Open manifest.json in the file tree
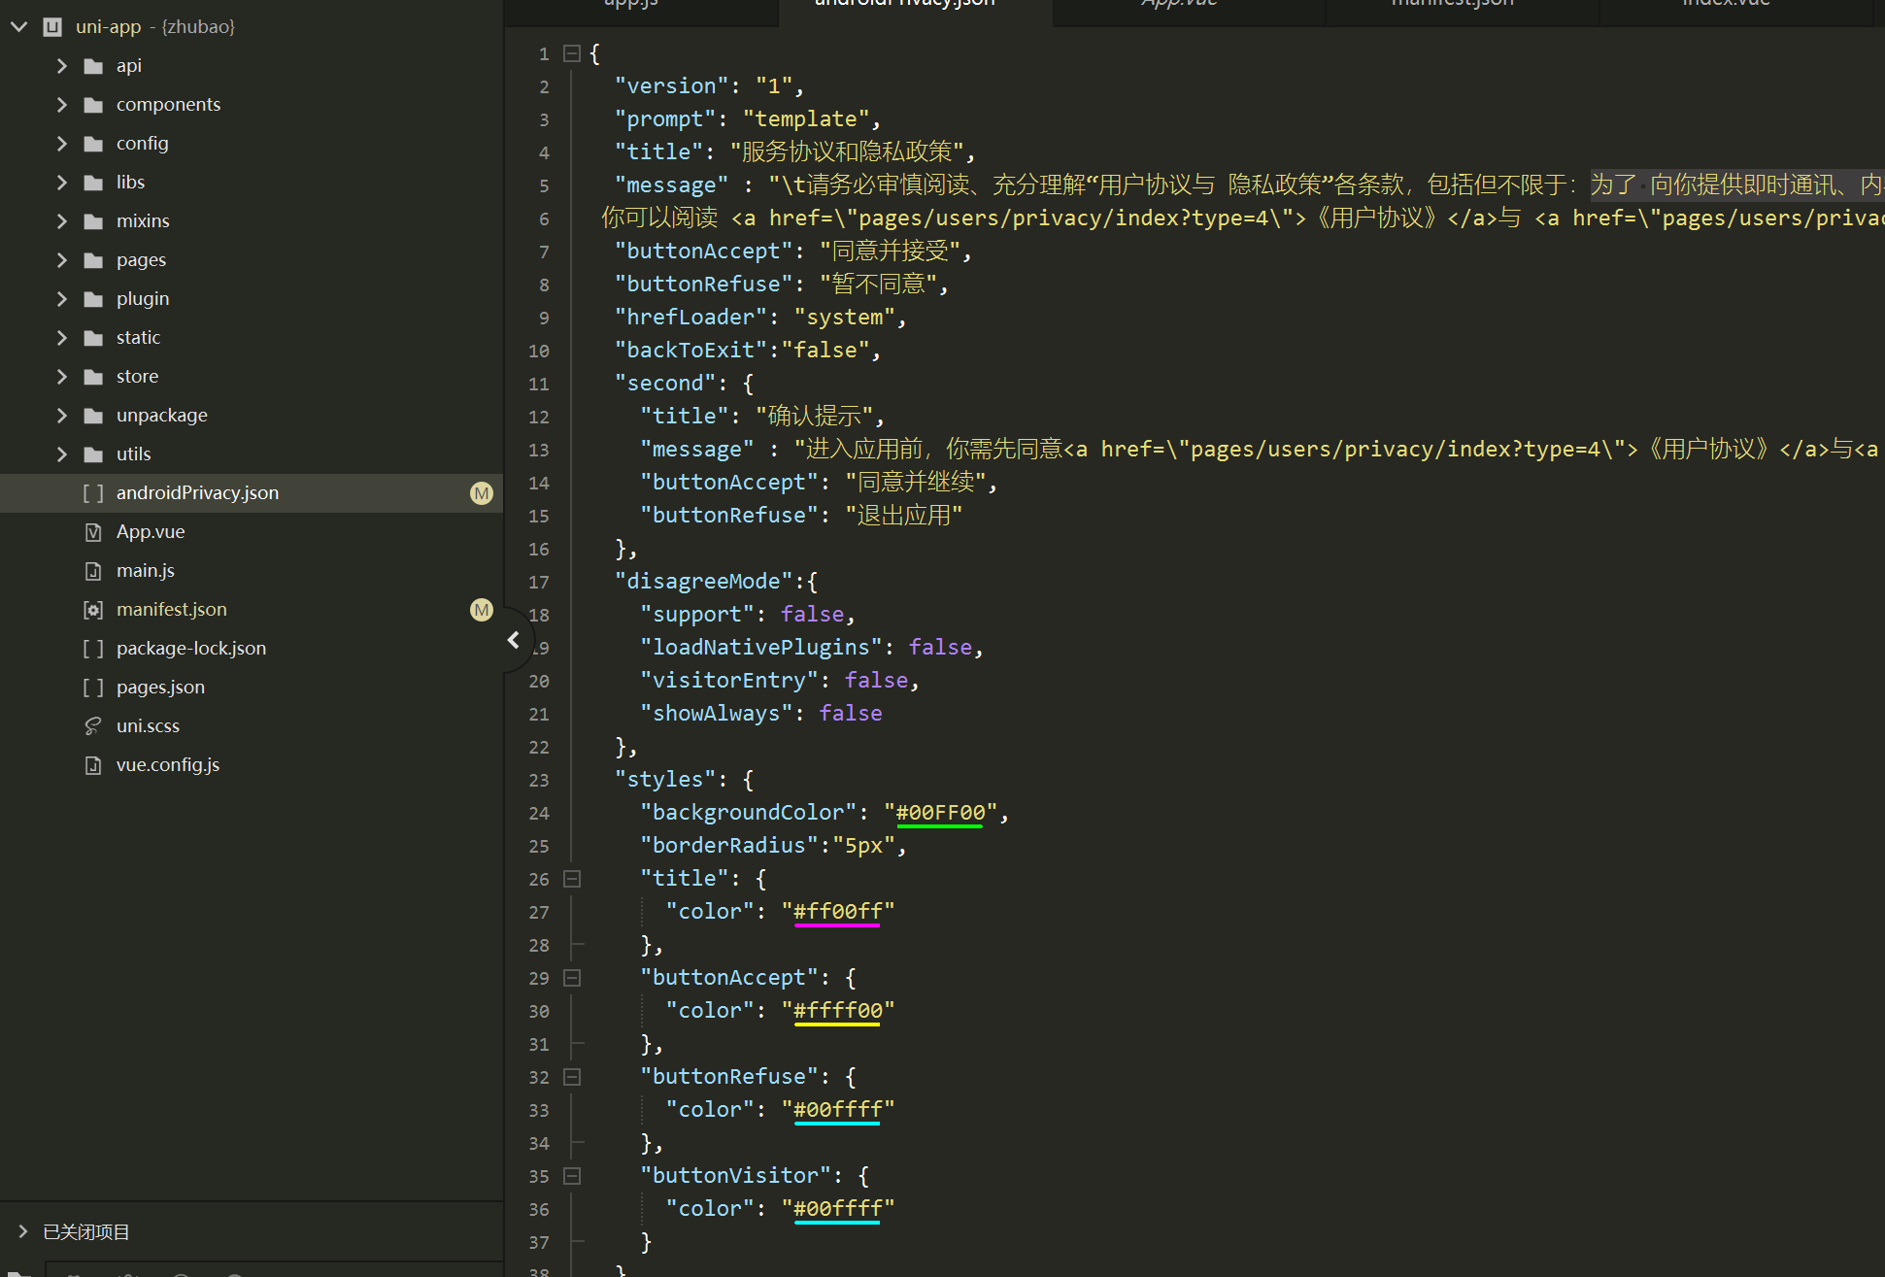 click(x=172, y=610)
